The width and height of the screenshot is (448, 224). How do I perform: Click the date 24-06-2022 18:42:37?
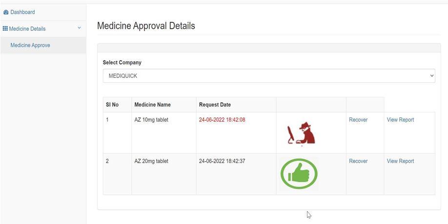(222, 161)
